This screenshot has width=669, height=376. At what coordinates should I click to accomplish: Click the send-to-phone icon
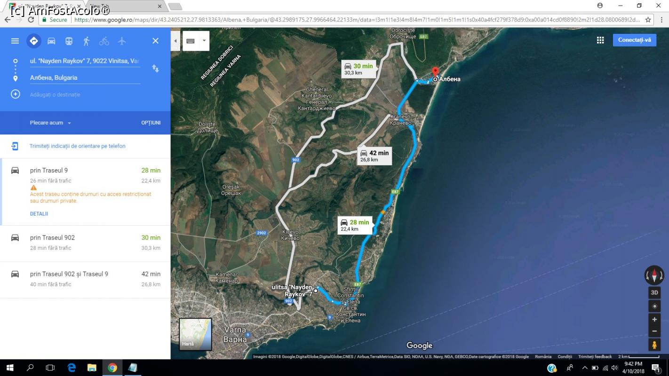click(15, 146)
